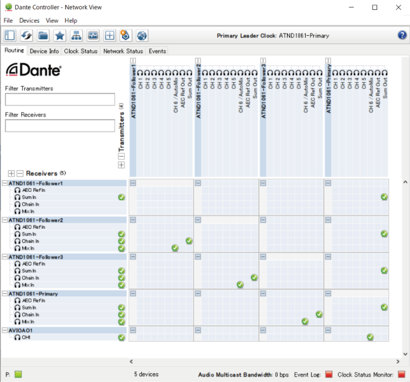Collapse all receivers with the minus button
Viewport: 410px width, 382px height.
(x=20, y=173)
